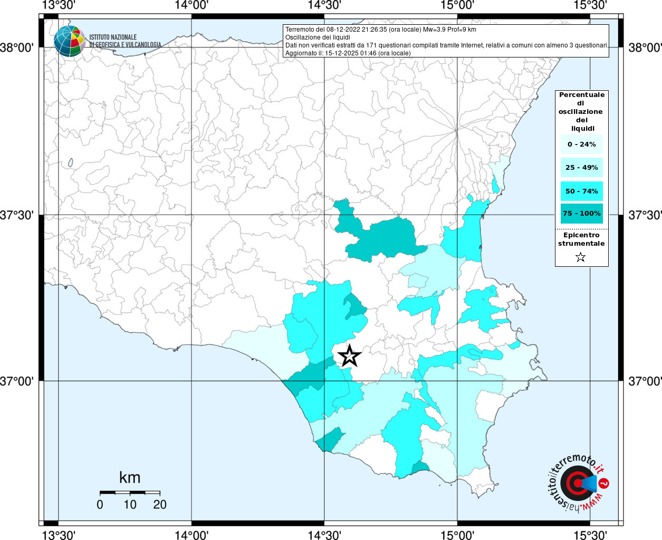Click the 'km' label above the scale bar
Image resolution: width=662 pixels, height=540 pixels.
[x=130, y=478]
